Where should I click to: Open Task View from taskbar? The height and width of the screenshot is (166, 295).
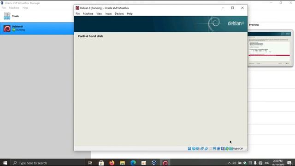pos(90,163)
